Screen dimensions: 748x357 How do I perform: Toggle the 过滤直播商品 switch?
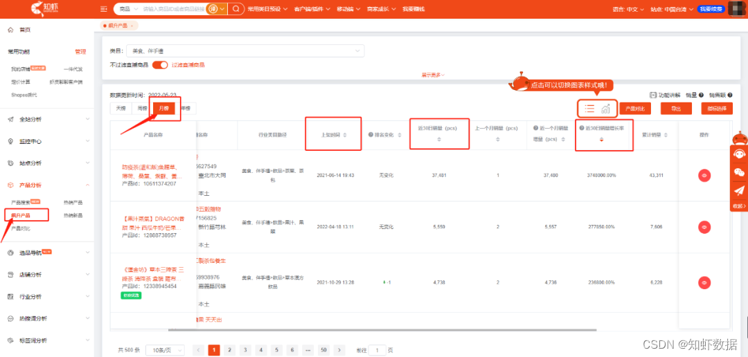[x=160, y=65]
